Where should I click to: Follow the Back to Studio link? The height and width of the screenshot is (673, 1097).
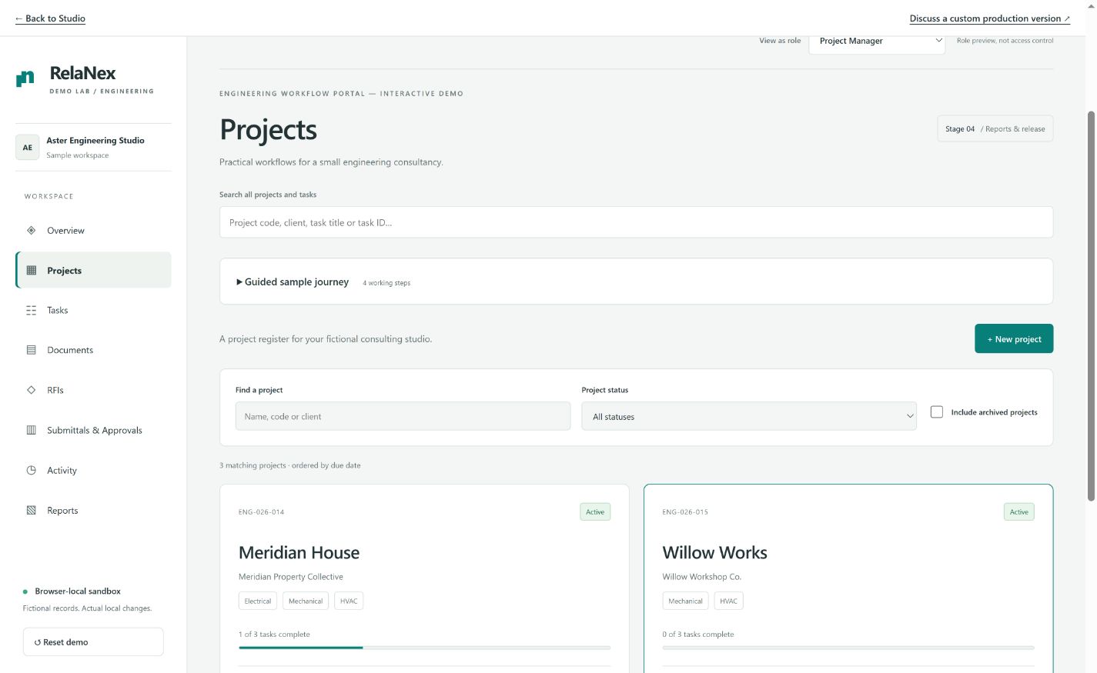coord(50,18)
